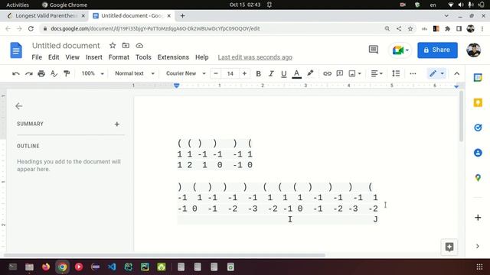Open Keep notes in the side panel
This screenshot has height=275, width=490.
478,102
